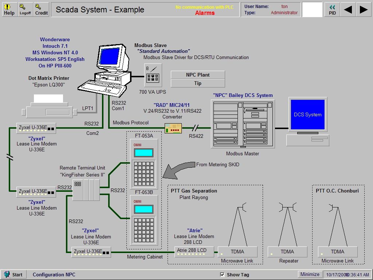Navigate to next screen with right arrow
The image size is (373, 280).
[x=364, y=9]
